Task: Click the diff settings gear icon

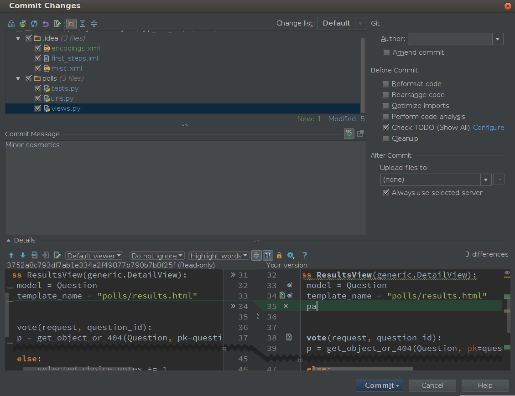Action: click(290, 256)
